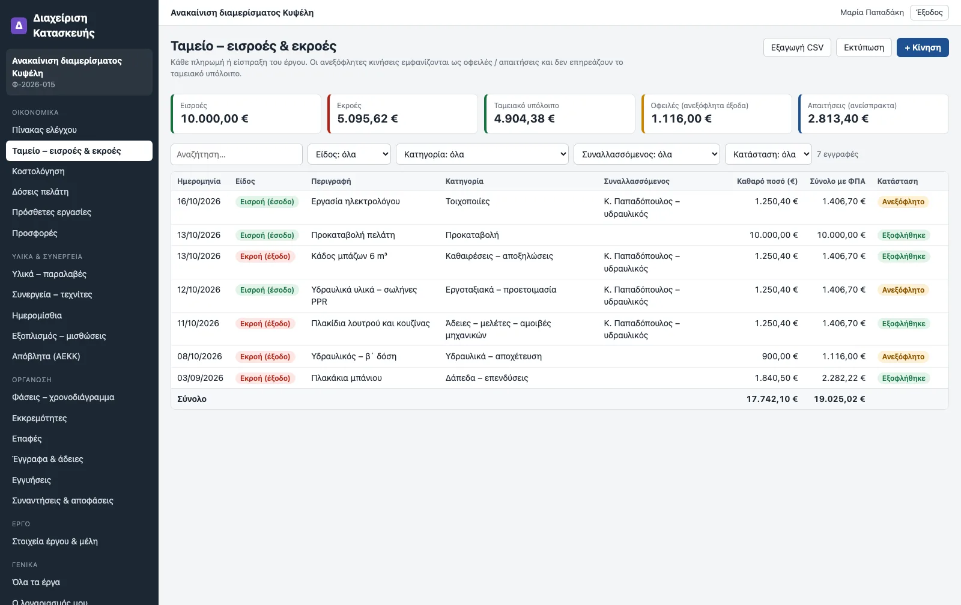
Task: Add a new entry with + Κίνηση
Action: point(923,47)
